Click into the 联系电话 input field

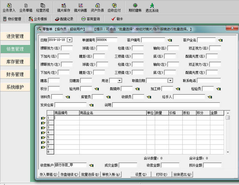coord(208,81)
